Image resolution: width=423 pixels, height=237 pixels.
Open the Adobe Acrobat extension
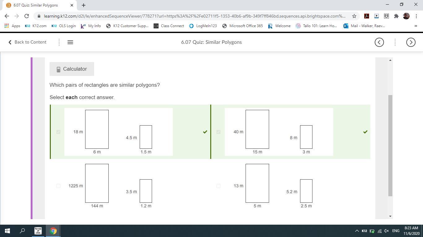367,16
